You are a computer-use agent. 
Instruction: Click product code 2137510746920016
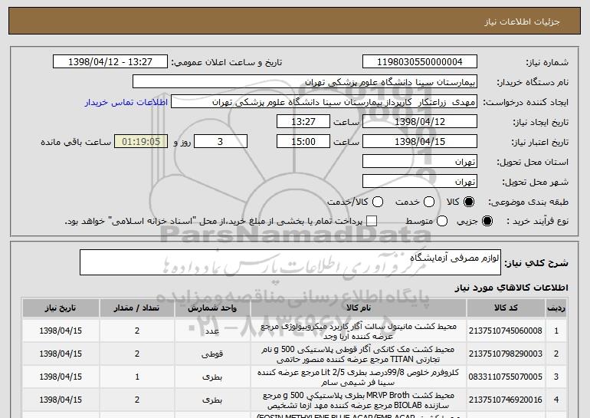(506, 400)
